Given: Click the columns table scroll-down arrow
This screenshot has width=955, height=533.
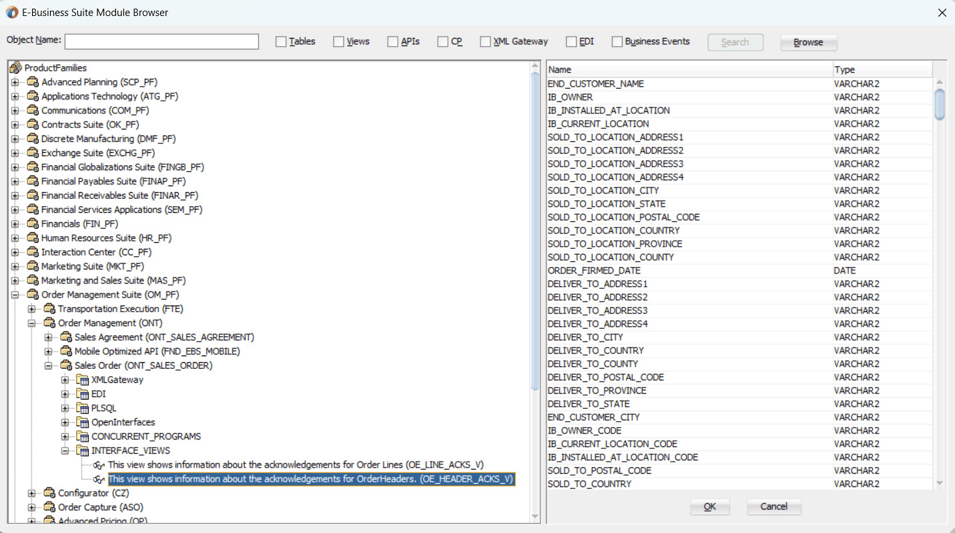Looking at the screenshot, I should click(940, 483).
